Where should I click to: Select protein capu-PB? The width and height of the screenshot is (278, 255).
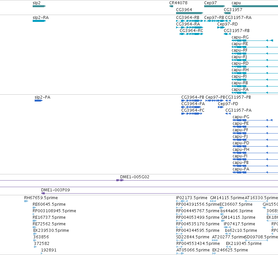click(x=255, y=166)
